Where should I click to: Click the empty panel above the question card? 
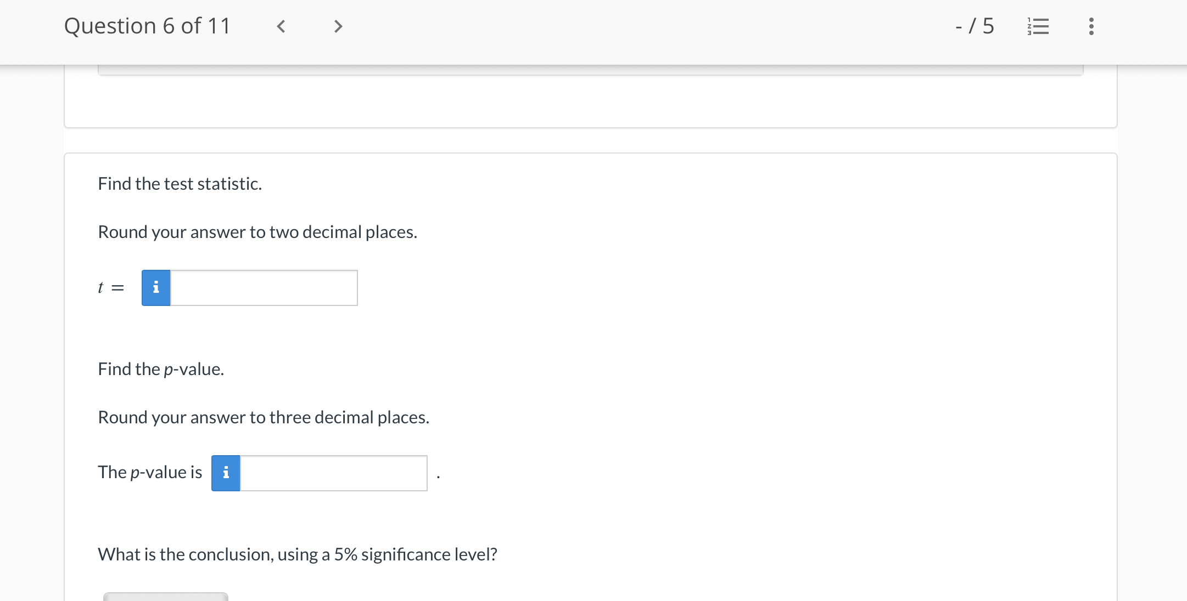click(590, 101)
